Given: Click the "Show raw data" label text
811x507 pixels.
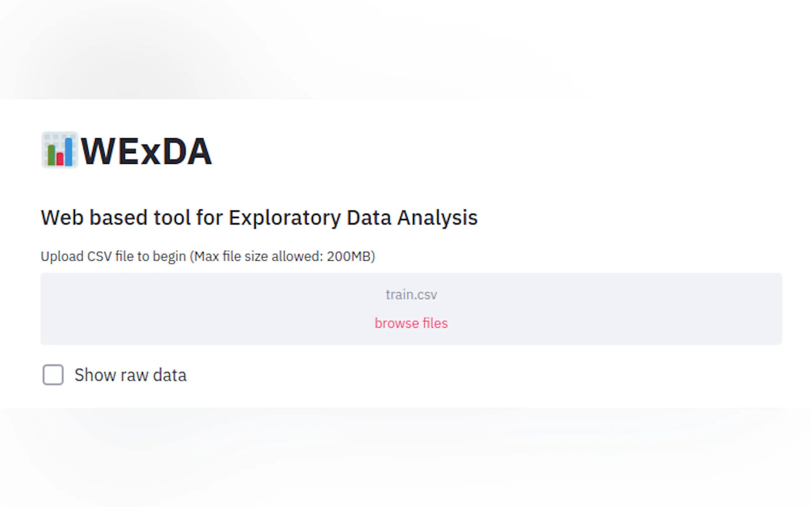Looking at the screenshot, I should click(x=130, y=375).
